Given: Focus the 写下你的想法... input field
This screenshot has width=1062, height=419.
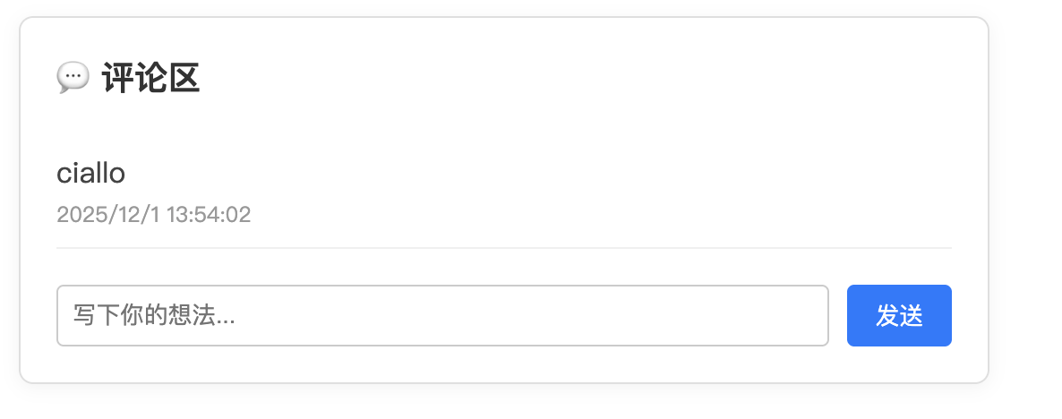Looking at the screenshot, I should coord(442,315).
